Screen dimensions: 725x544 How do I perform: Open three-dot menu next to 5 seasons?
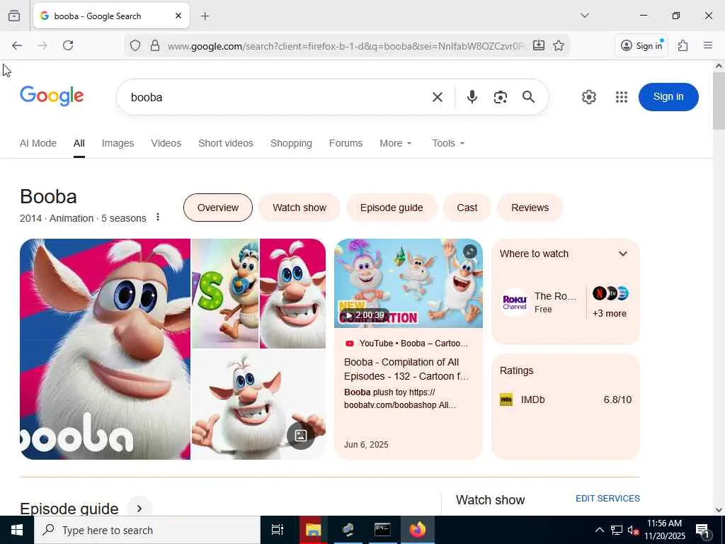pyautogui.click(x=158, y=217)
